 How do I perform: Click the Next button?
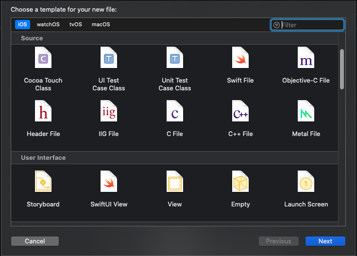(x=325, y=241)
